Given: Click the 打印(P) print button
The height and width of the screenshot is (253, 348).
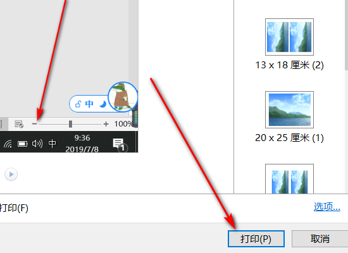Looking at the screenshot, I should tap(256, 239).
